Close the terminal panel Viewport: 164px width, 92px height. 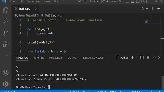point(159,57)
